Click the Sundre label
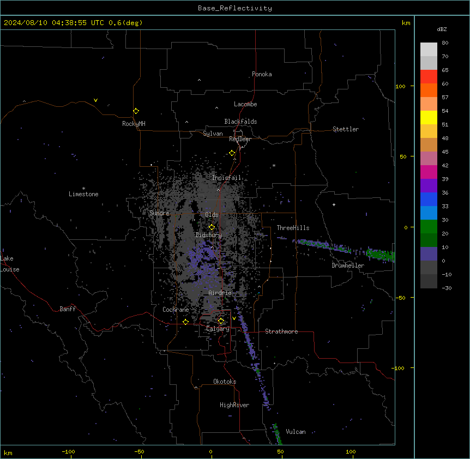This screenshot has width=470, height=459. point(159,213)
